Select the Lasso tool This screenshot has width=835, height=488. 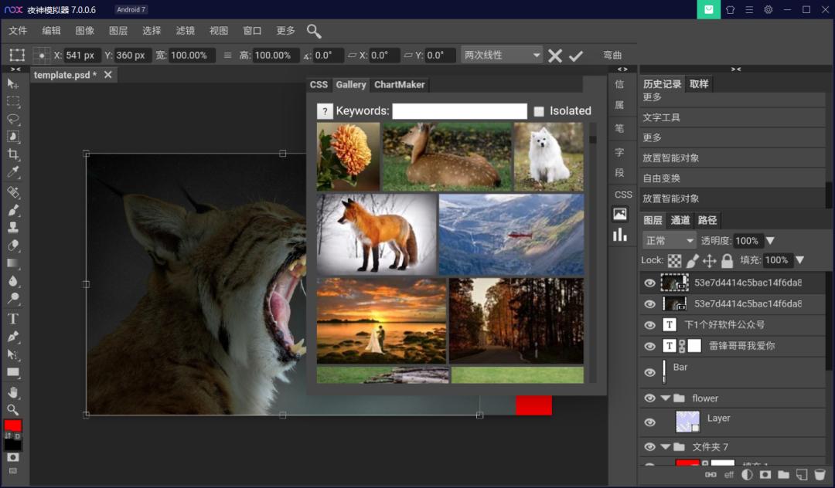point(11,119)
